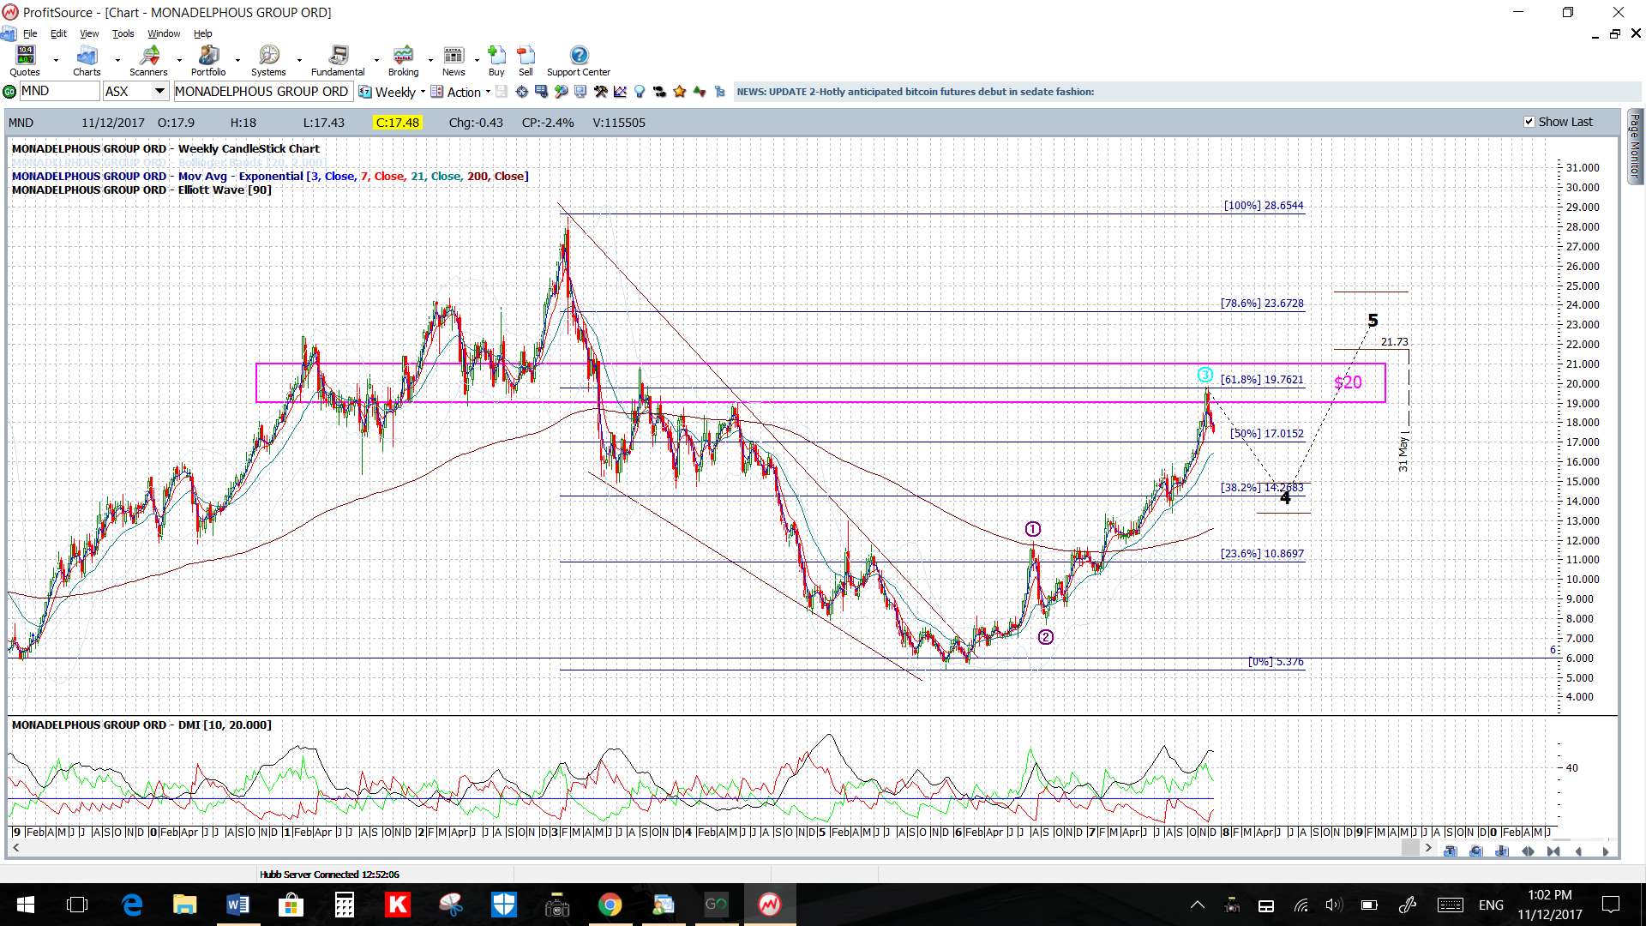Open the Page Monitor side tab

coord(1635,146)
